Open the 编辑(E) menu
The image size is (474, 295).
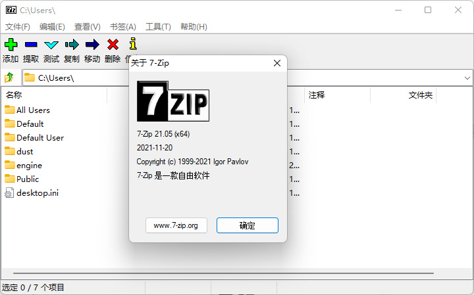point(52,27)
